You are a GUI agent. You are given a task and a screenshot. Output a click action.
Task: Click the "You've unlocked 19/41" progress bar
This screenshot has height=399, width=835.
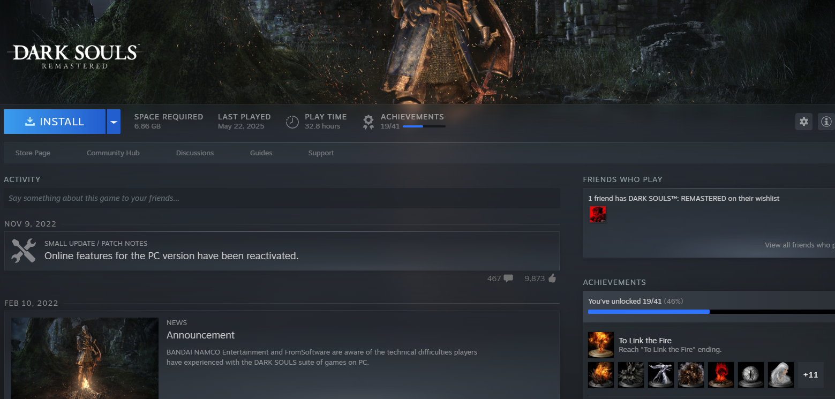[711, 311]
